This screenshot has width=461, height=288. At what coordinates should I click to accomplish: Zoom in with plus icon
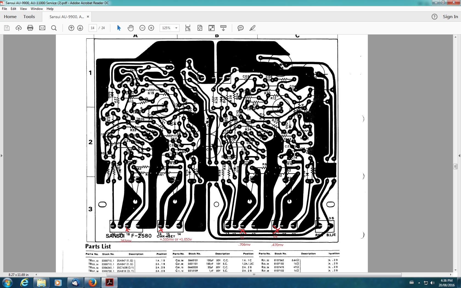pos(151,28)
